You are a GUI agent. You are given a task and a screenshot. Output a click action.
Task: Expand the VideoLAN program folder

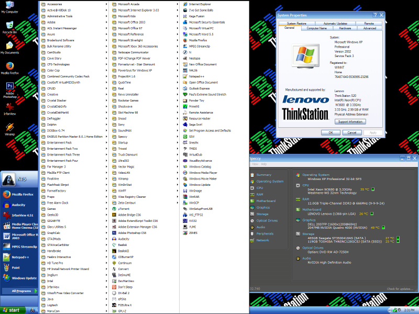[145, 173]
